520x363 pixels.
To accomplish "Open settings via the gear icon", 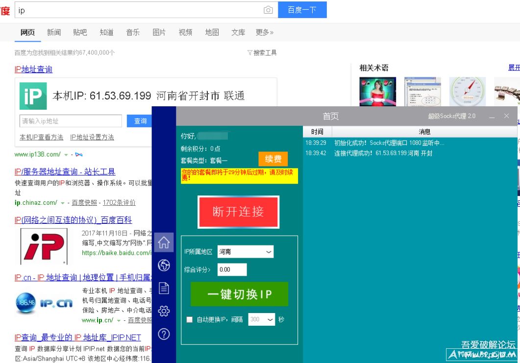I will pos(164,311).
